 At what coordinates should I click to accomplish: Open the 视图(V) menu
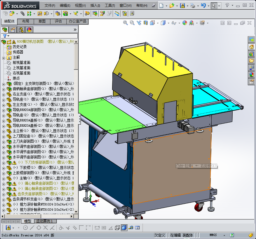(80, 6)
